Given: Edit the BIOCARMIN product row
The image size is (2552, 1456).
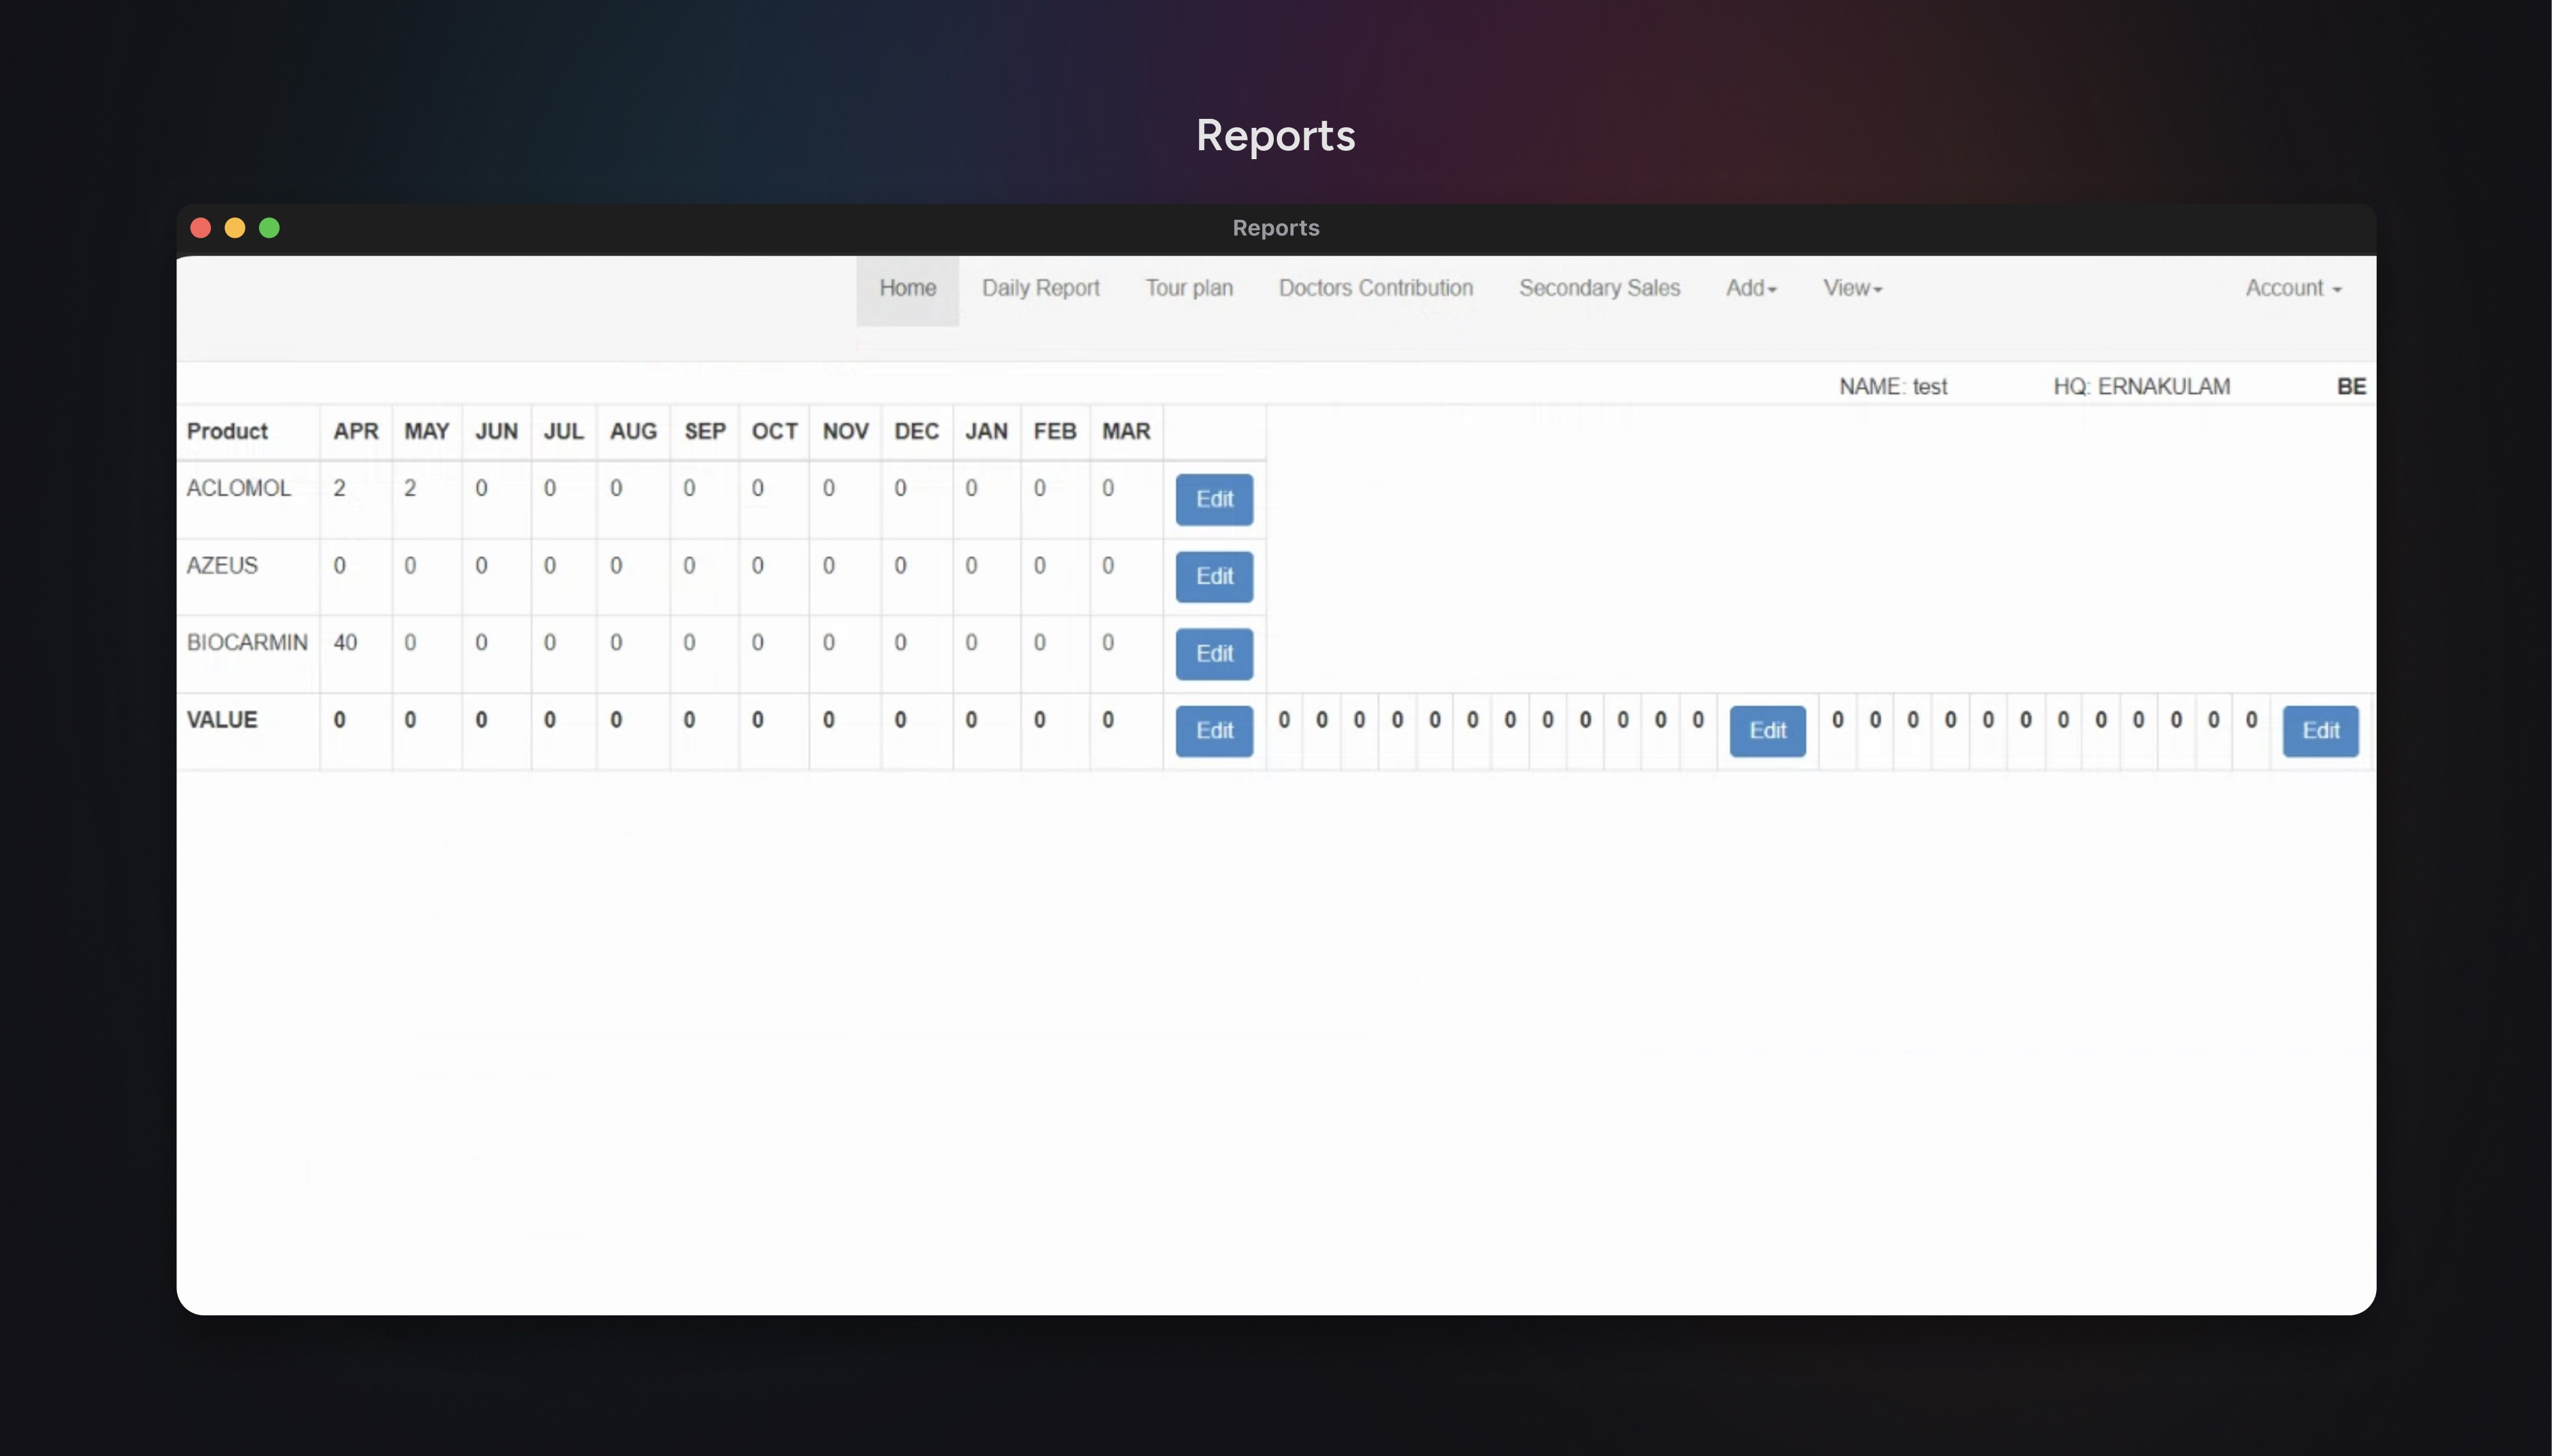Looking at the screenshot, I should (x=1214, y=654).
